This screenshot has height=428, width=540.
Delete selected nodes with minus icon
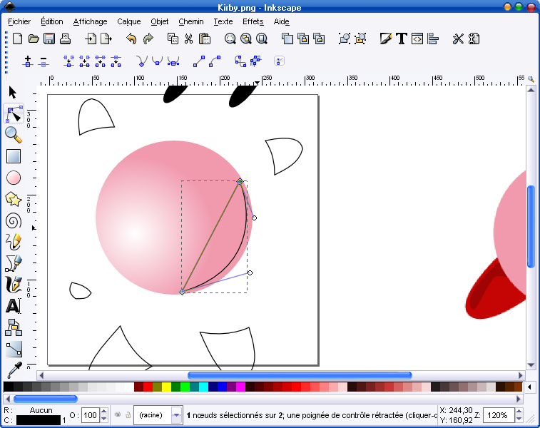click(x=44, y=61)
